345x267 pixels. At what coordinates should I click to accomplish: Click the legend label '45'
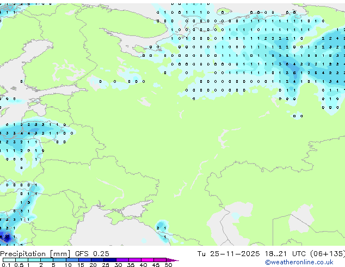[156, 265]
